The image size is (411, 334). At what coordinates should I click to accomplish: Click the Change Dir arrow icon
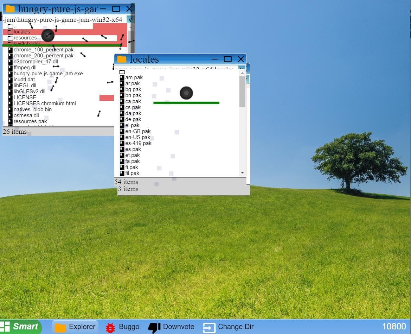[209, 328]
